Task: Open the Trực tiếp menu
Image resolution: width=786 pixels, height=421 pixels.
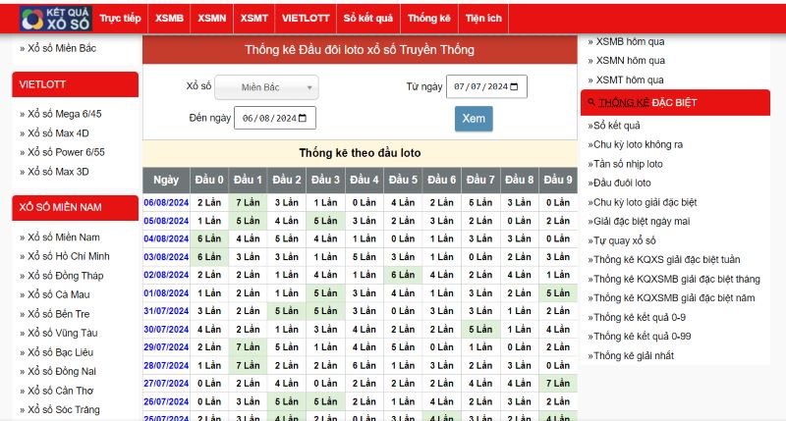Action: [120, 18]
